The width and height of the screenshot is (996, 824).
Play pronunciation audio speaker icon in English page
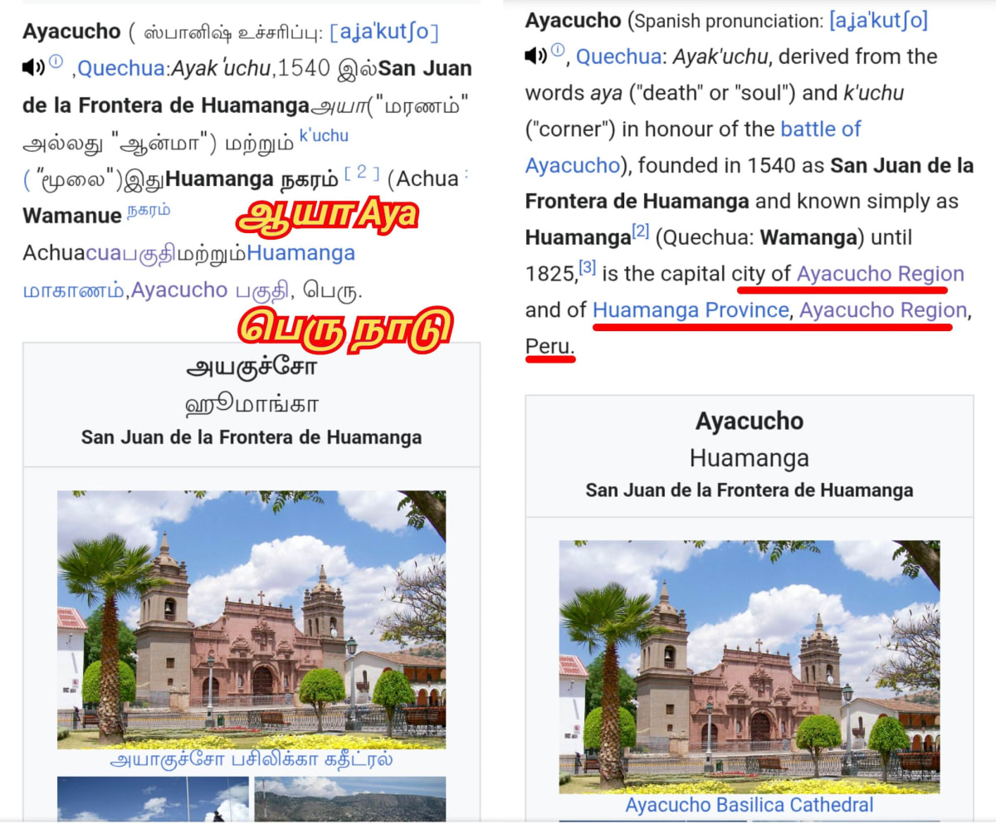536,56
